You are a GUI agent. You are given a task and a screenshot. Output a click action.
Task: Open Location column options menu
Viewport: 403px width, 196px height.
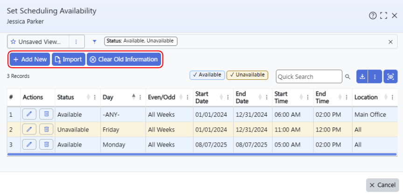(x=392, y=97)
